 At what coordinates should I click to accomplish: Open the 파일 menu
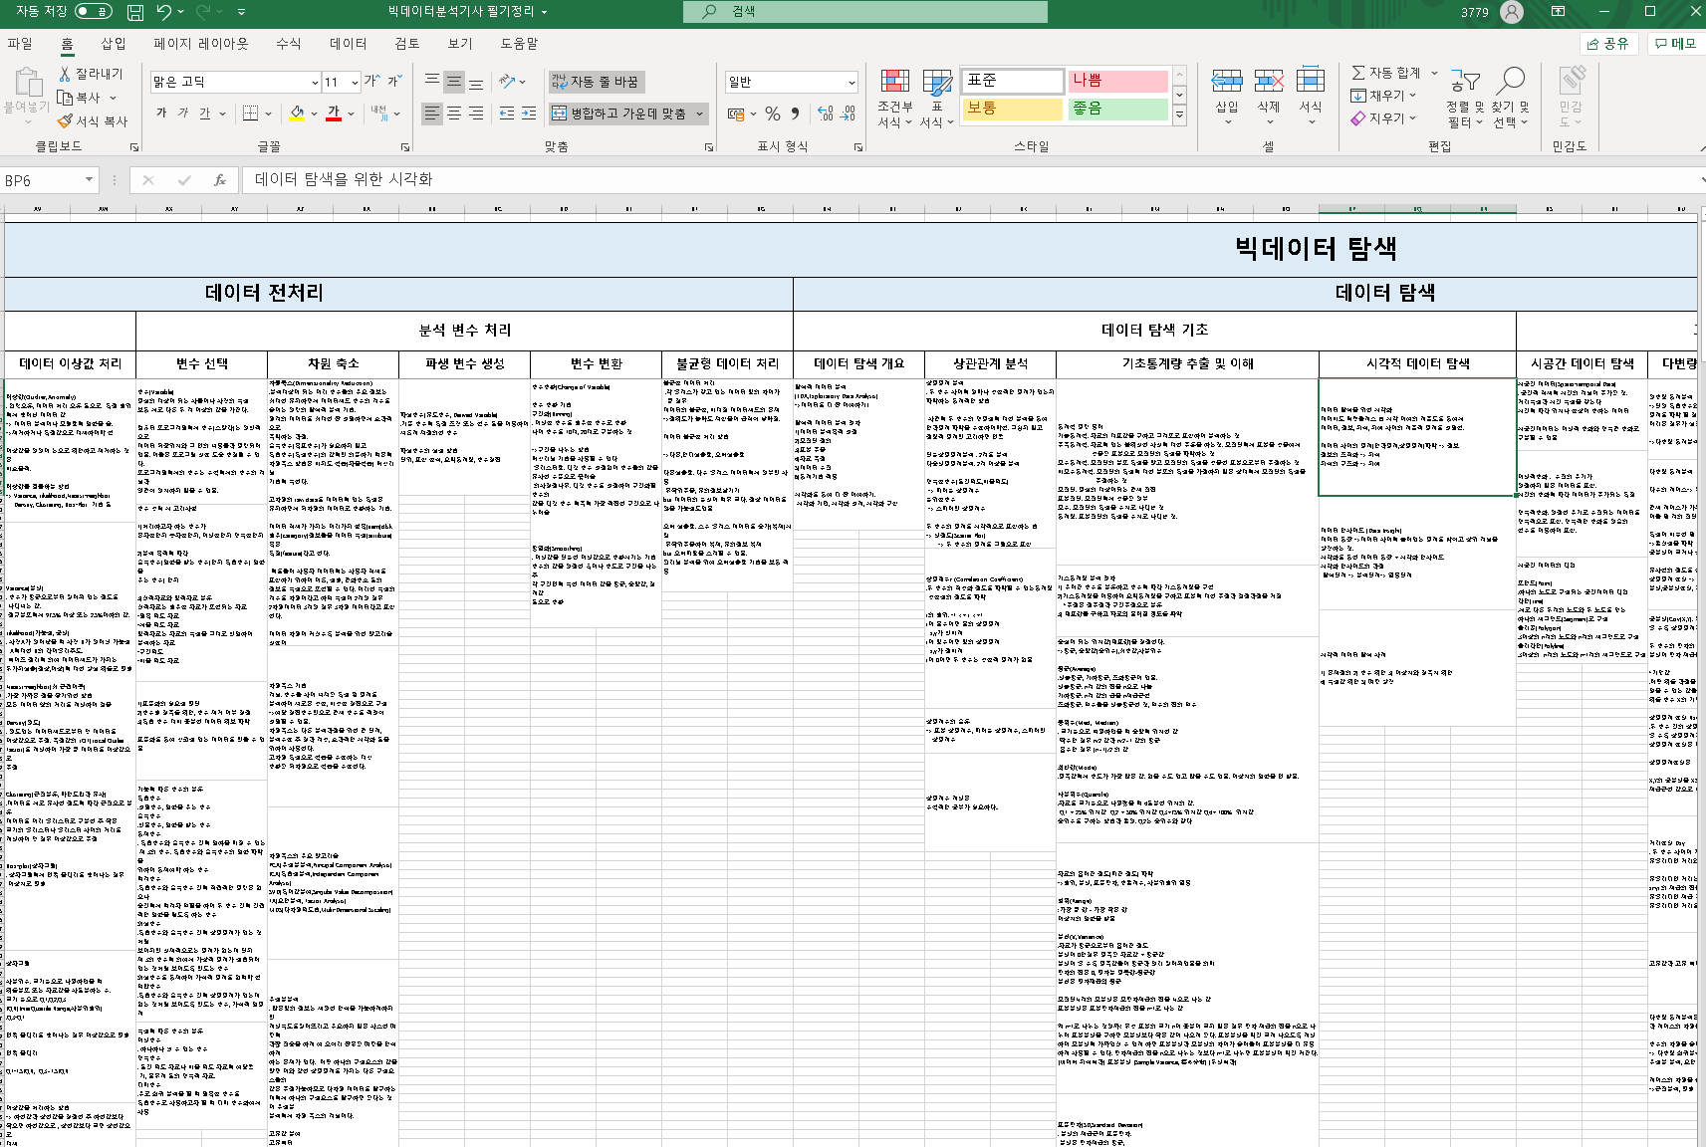coord(20,44)
